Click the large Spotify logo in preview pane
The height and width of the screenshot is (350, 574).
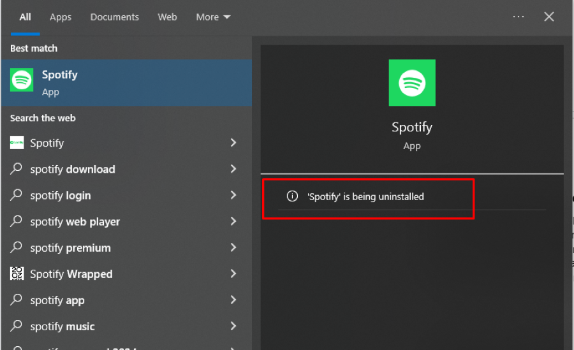(412, 83)
